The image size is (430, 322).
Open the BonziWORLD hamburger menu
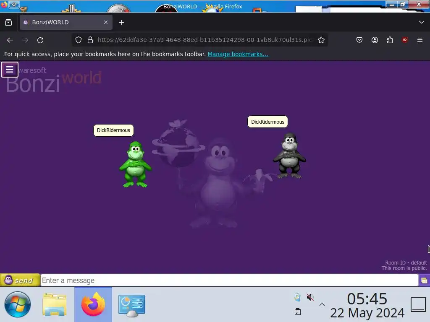tap(10, 70)
